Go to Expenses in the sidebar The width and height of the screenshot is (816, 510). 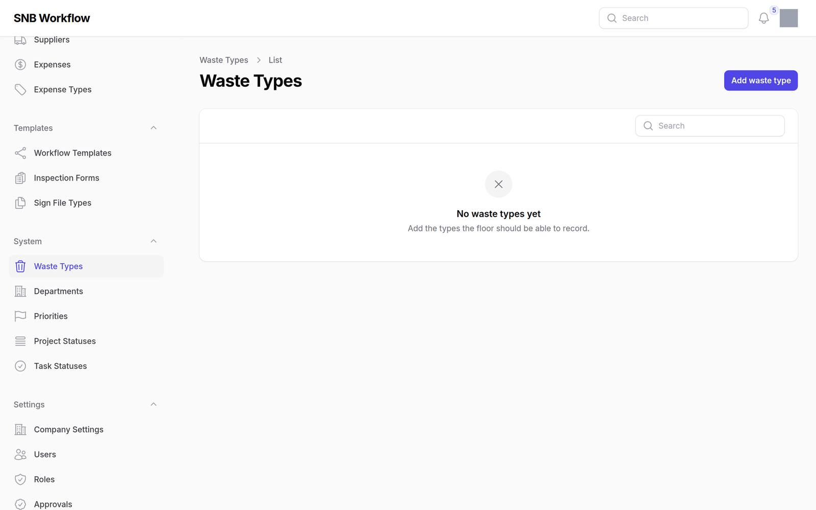[x=86, y=65]
